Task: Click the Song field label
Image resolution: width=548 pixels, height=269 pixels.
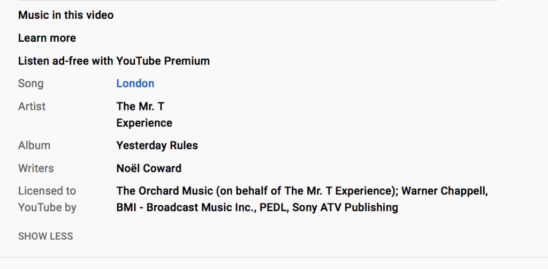Action: point(31,84)
